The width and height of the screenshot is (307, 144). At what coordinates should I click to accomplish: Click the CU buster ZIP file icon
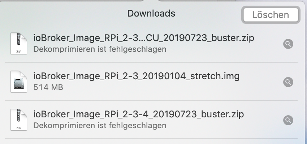(x=19, y=44)
